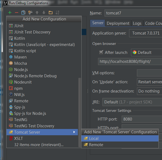Click the vertical splitter grip handle
162x160 pixels.
[87, 91]
